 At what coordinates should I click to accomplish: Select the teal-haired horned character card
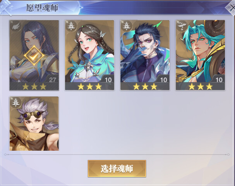pyautogui.click(x=200, y=55)
